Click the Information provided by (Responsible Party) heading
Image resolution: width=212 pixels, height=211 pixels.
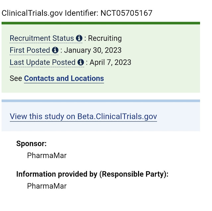92,174
